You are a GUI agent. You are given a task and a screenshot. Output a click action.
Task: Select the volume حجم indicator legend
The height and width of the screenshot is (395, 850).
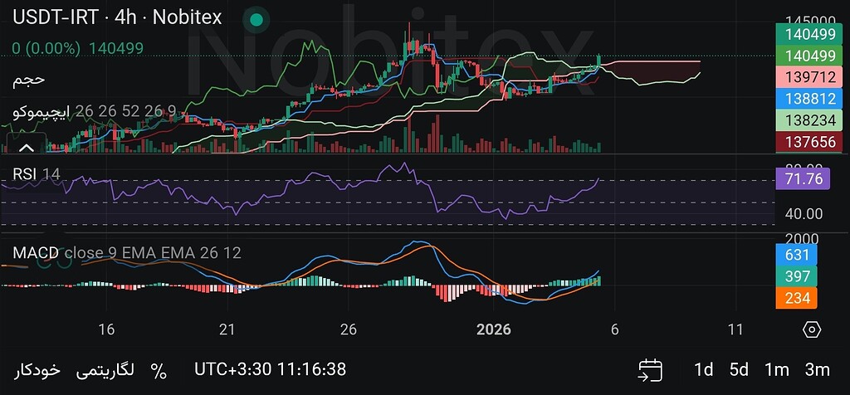[29, 80]
